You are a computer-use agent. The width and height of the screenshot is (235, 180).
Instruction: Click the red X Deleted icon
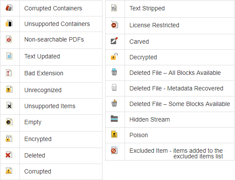pyautogui.click(x=9, y=155)
